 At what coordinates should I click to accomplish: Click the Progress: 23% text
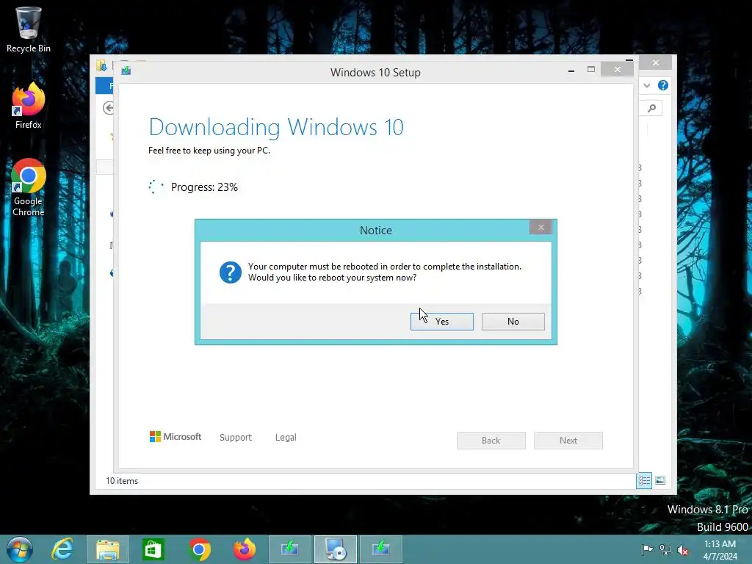pos(204,187)
